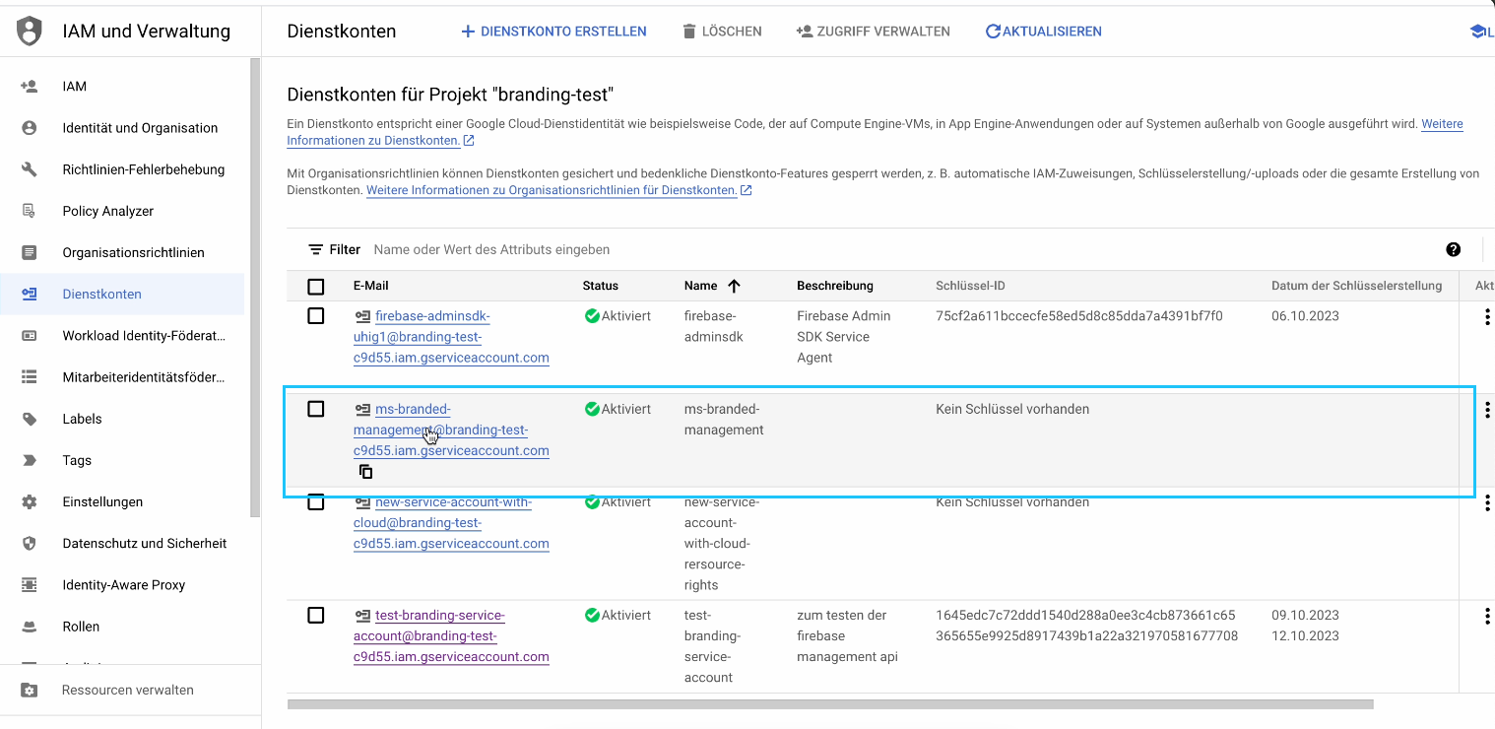The height and width of the screenshot is (729, 1495).
Task: Click the Datenschutz und Sicherheit shield icon
Action: 30,543
